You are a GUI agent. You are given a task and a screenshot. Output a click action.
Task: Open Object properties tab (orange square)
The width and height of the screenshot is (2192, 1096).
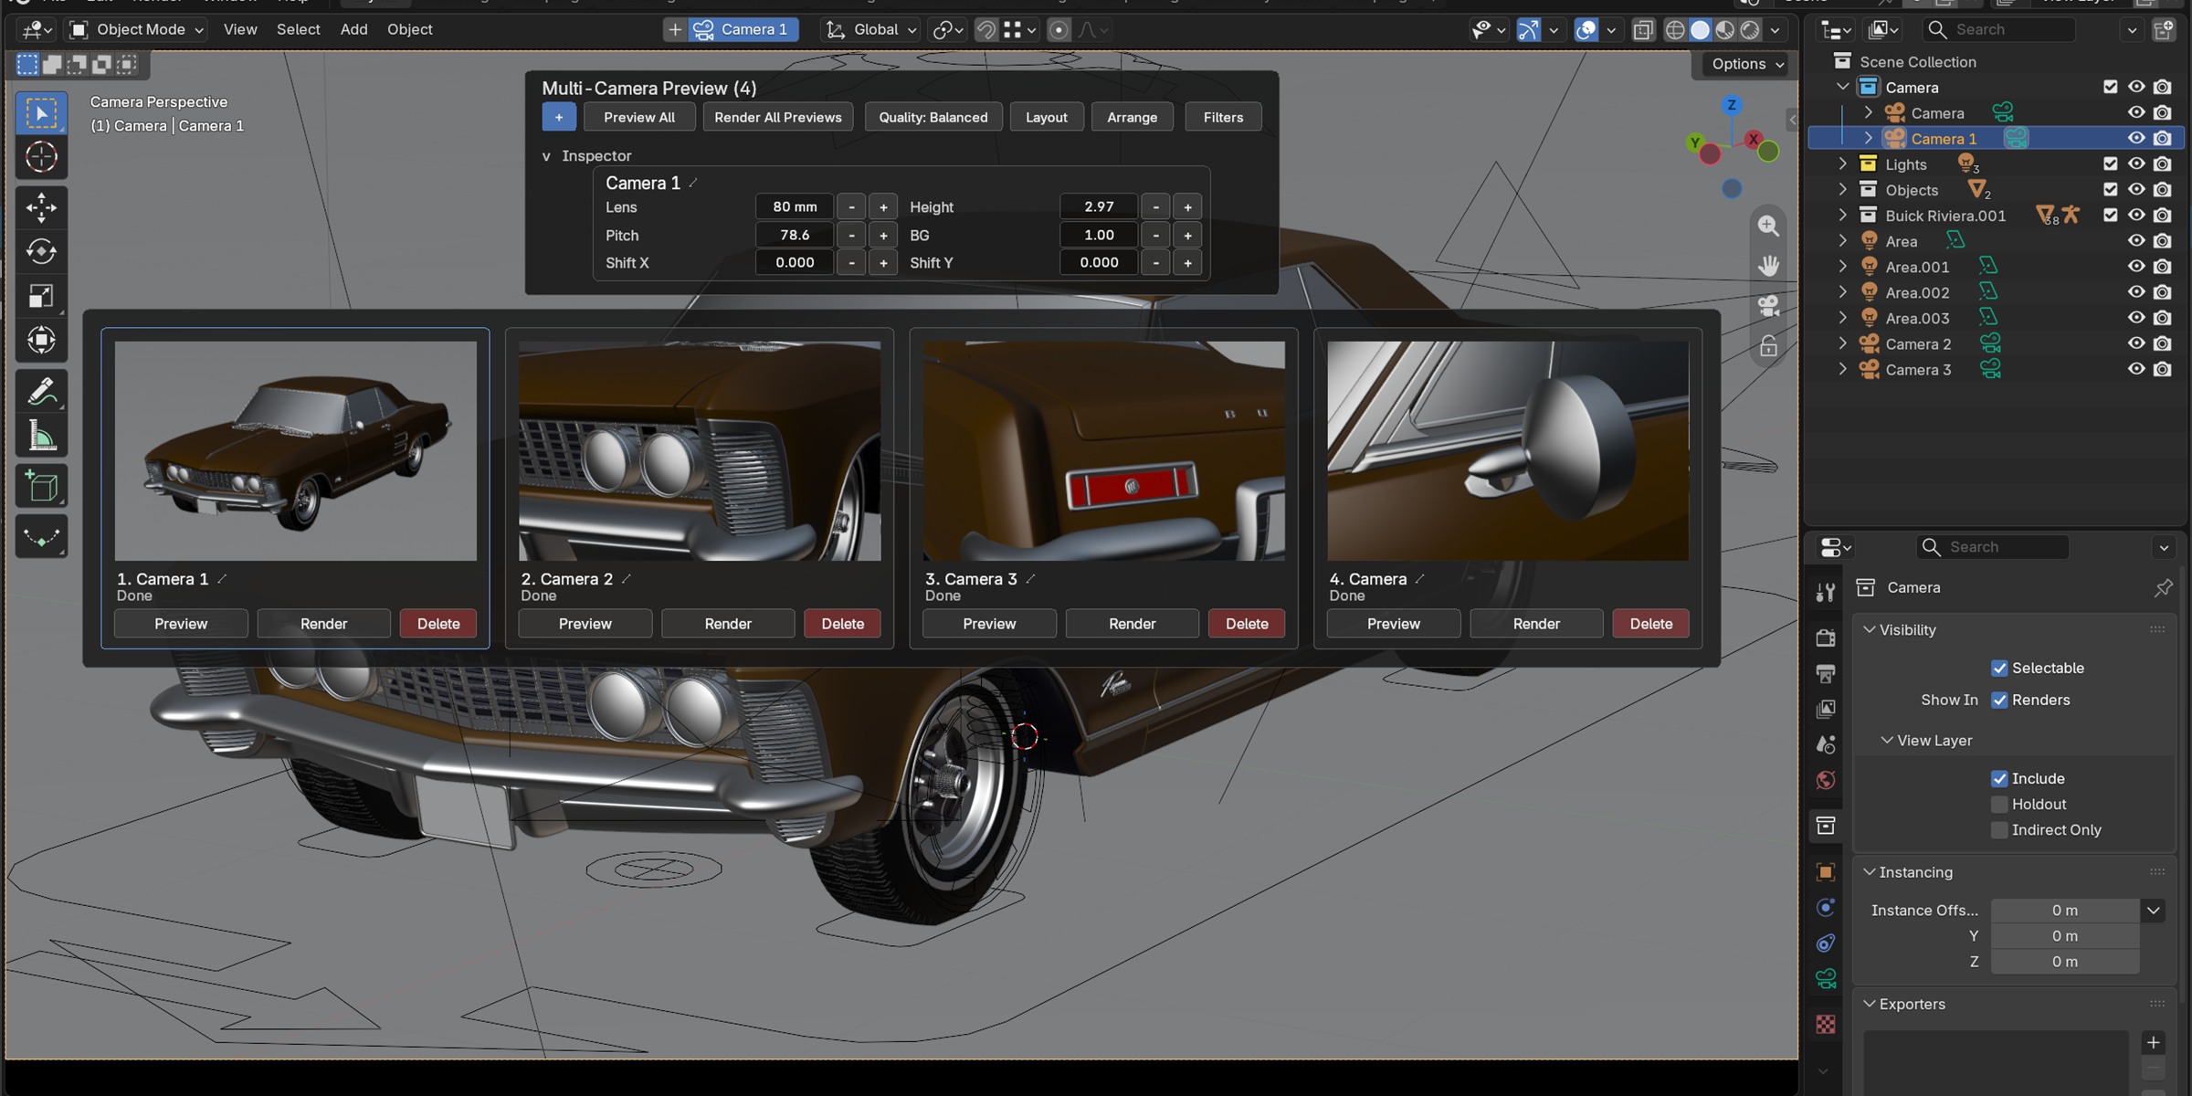point(1826,872)
